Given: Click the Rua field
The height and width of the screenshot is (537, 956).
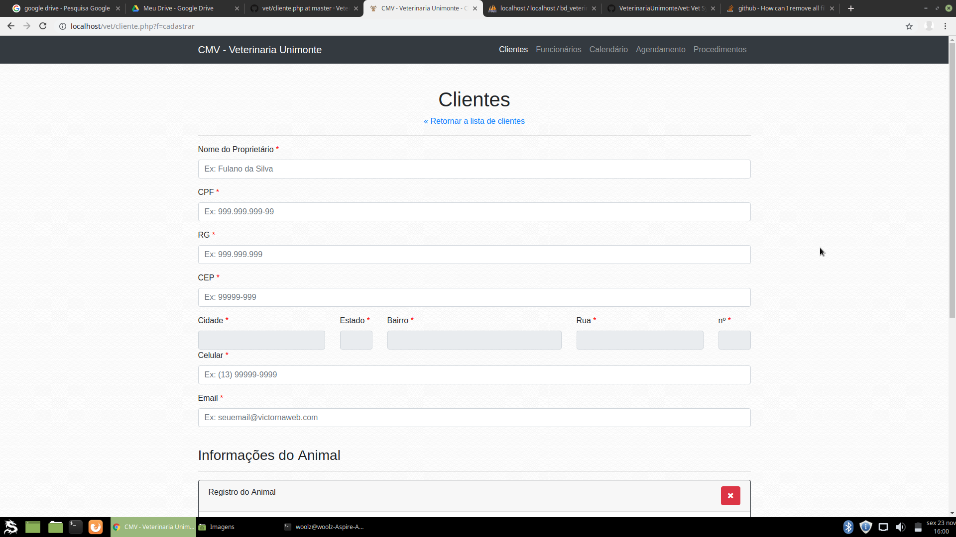Looking at the screenshot, I should pyautogui.click(x=640, y=340).
